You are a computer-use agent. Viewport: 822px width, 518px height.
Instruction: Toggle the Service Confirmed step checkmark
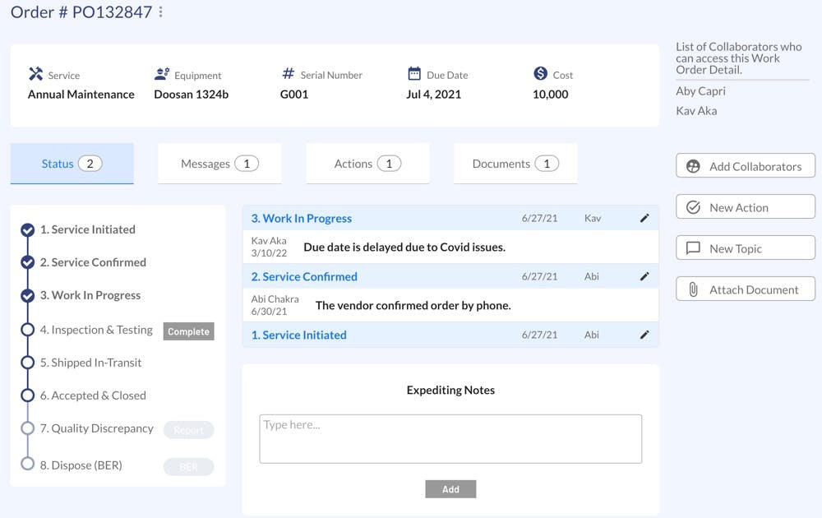tap(28, 263)
